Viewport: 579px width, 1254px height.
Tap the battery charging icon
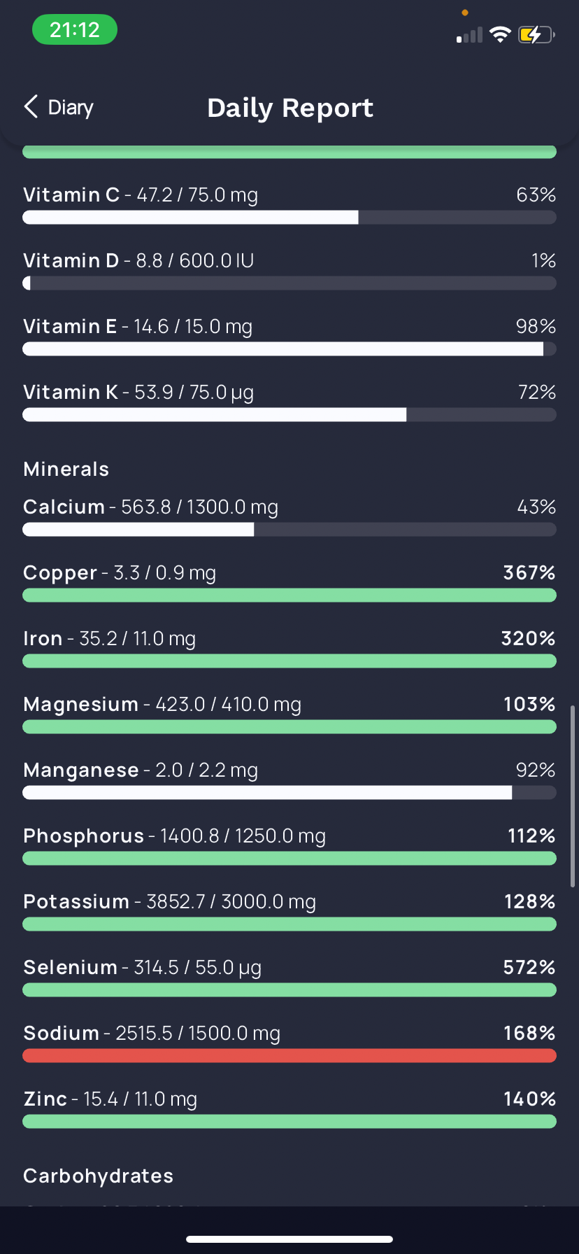tap(536, 34)
